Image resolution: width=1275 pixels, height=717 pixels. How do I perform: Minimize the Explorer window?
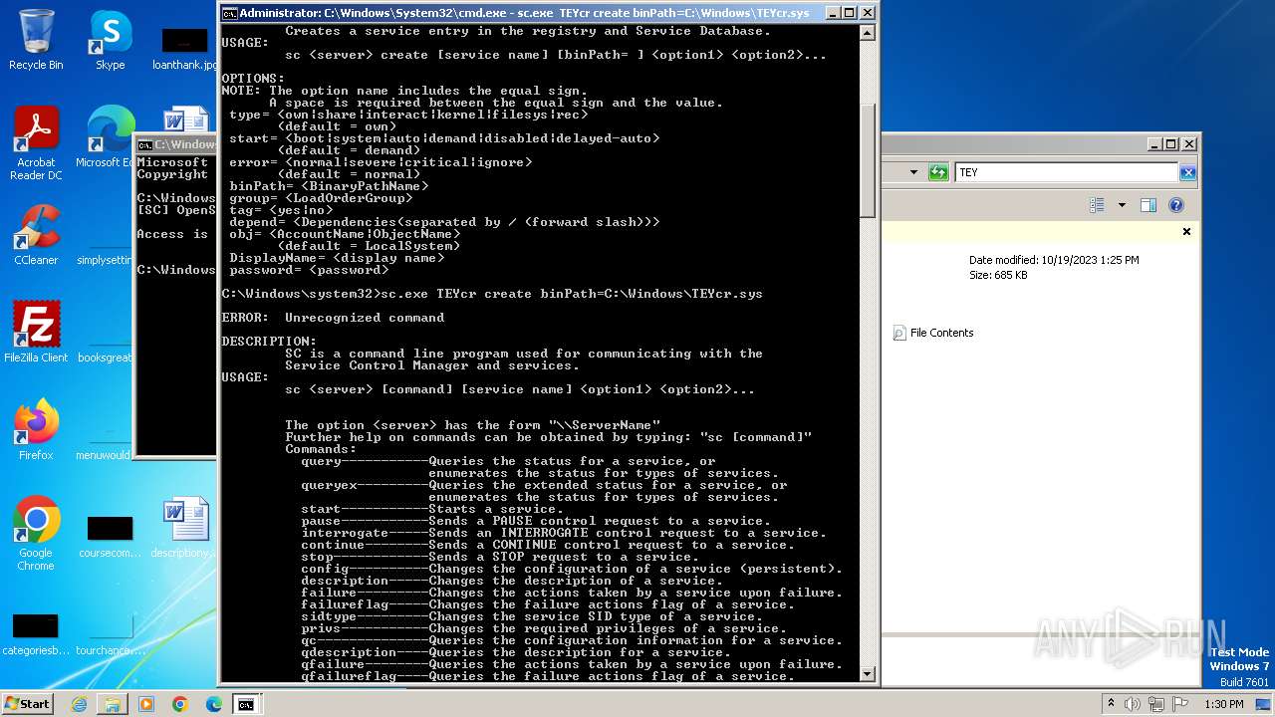click(x=1154, y=144)
